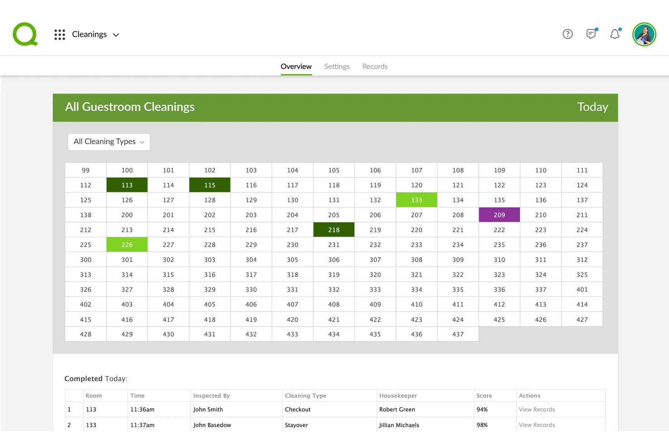The image size is (669, 446).
Task: Select purple room 209 tile
Action: [x=499, y=215]
